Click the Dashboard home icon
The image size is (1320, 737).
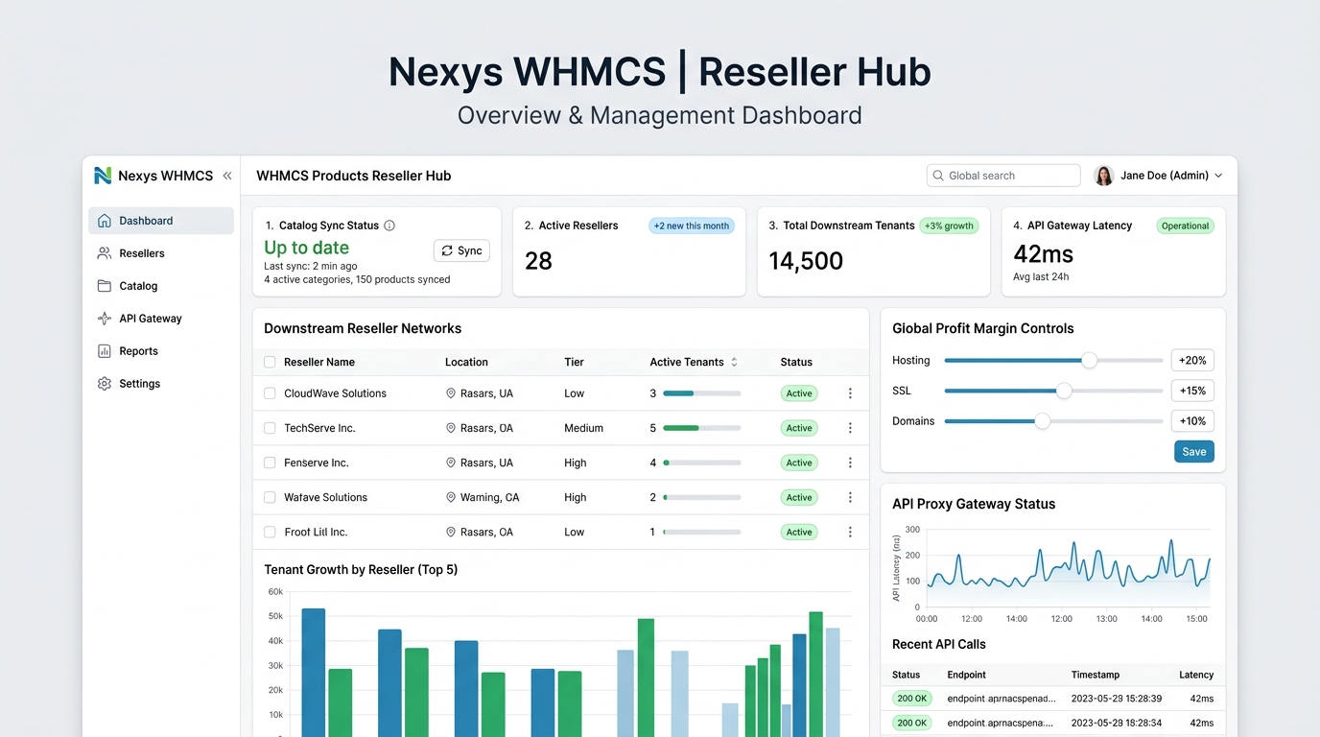pos(105,221)
